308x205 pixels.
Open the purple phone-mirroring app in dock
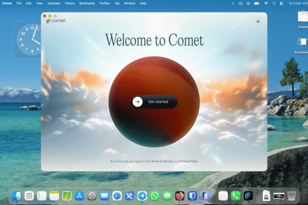[x=205, y=196]
